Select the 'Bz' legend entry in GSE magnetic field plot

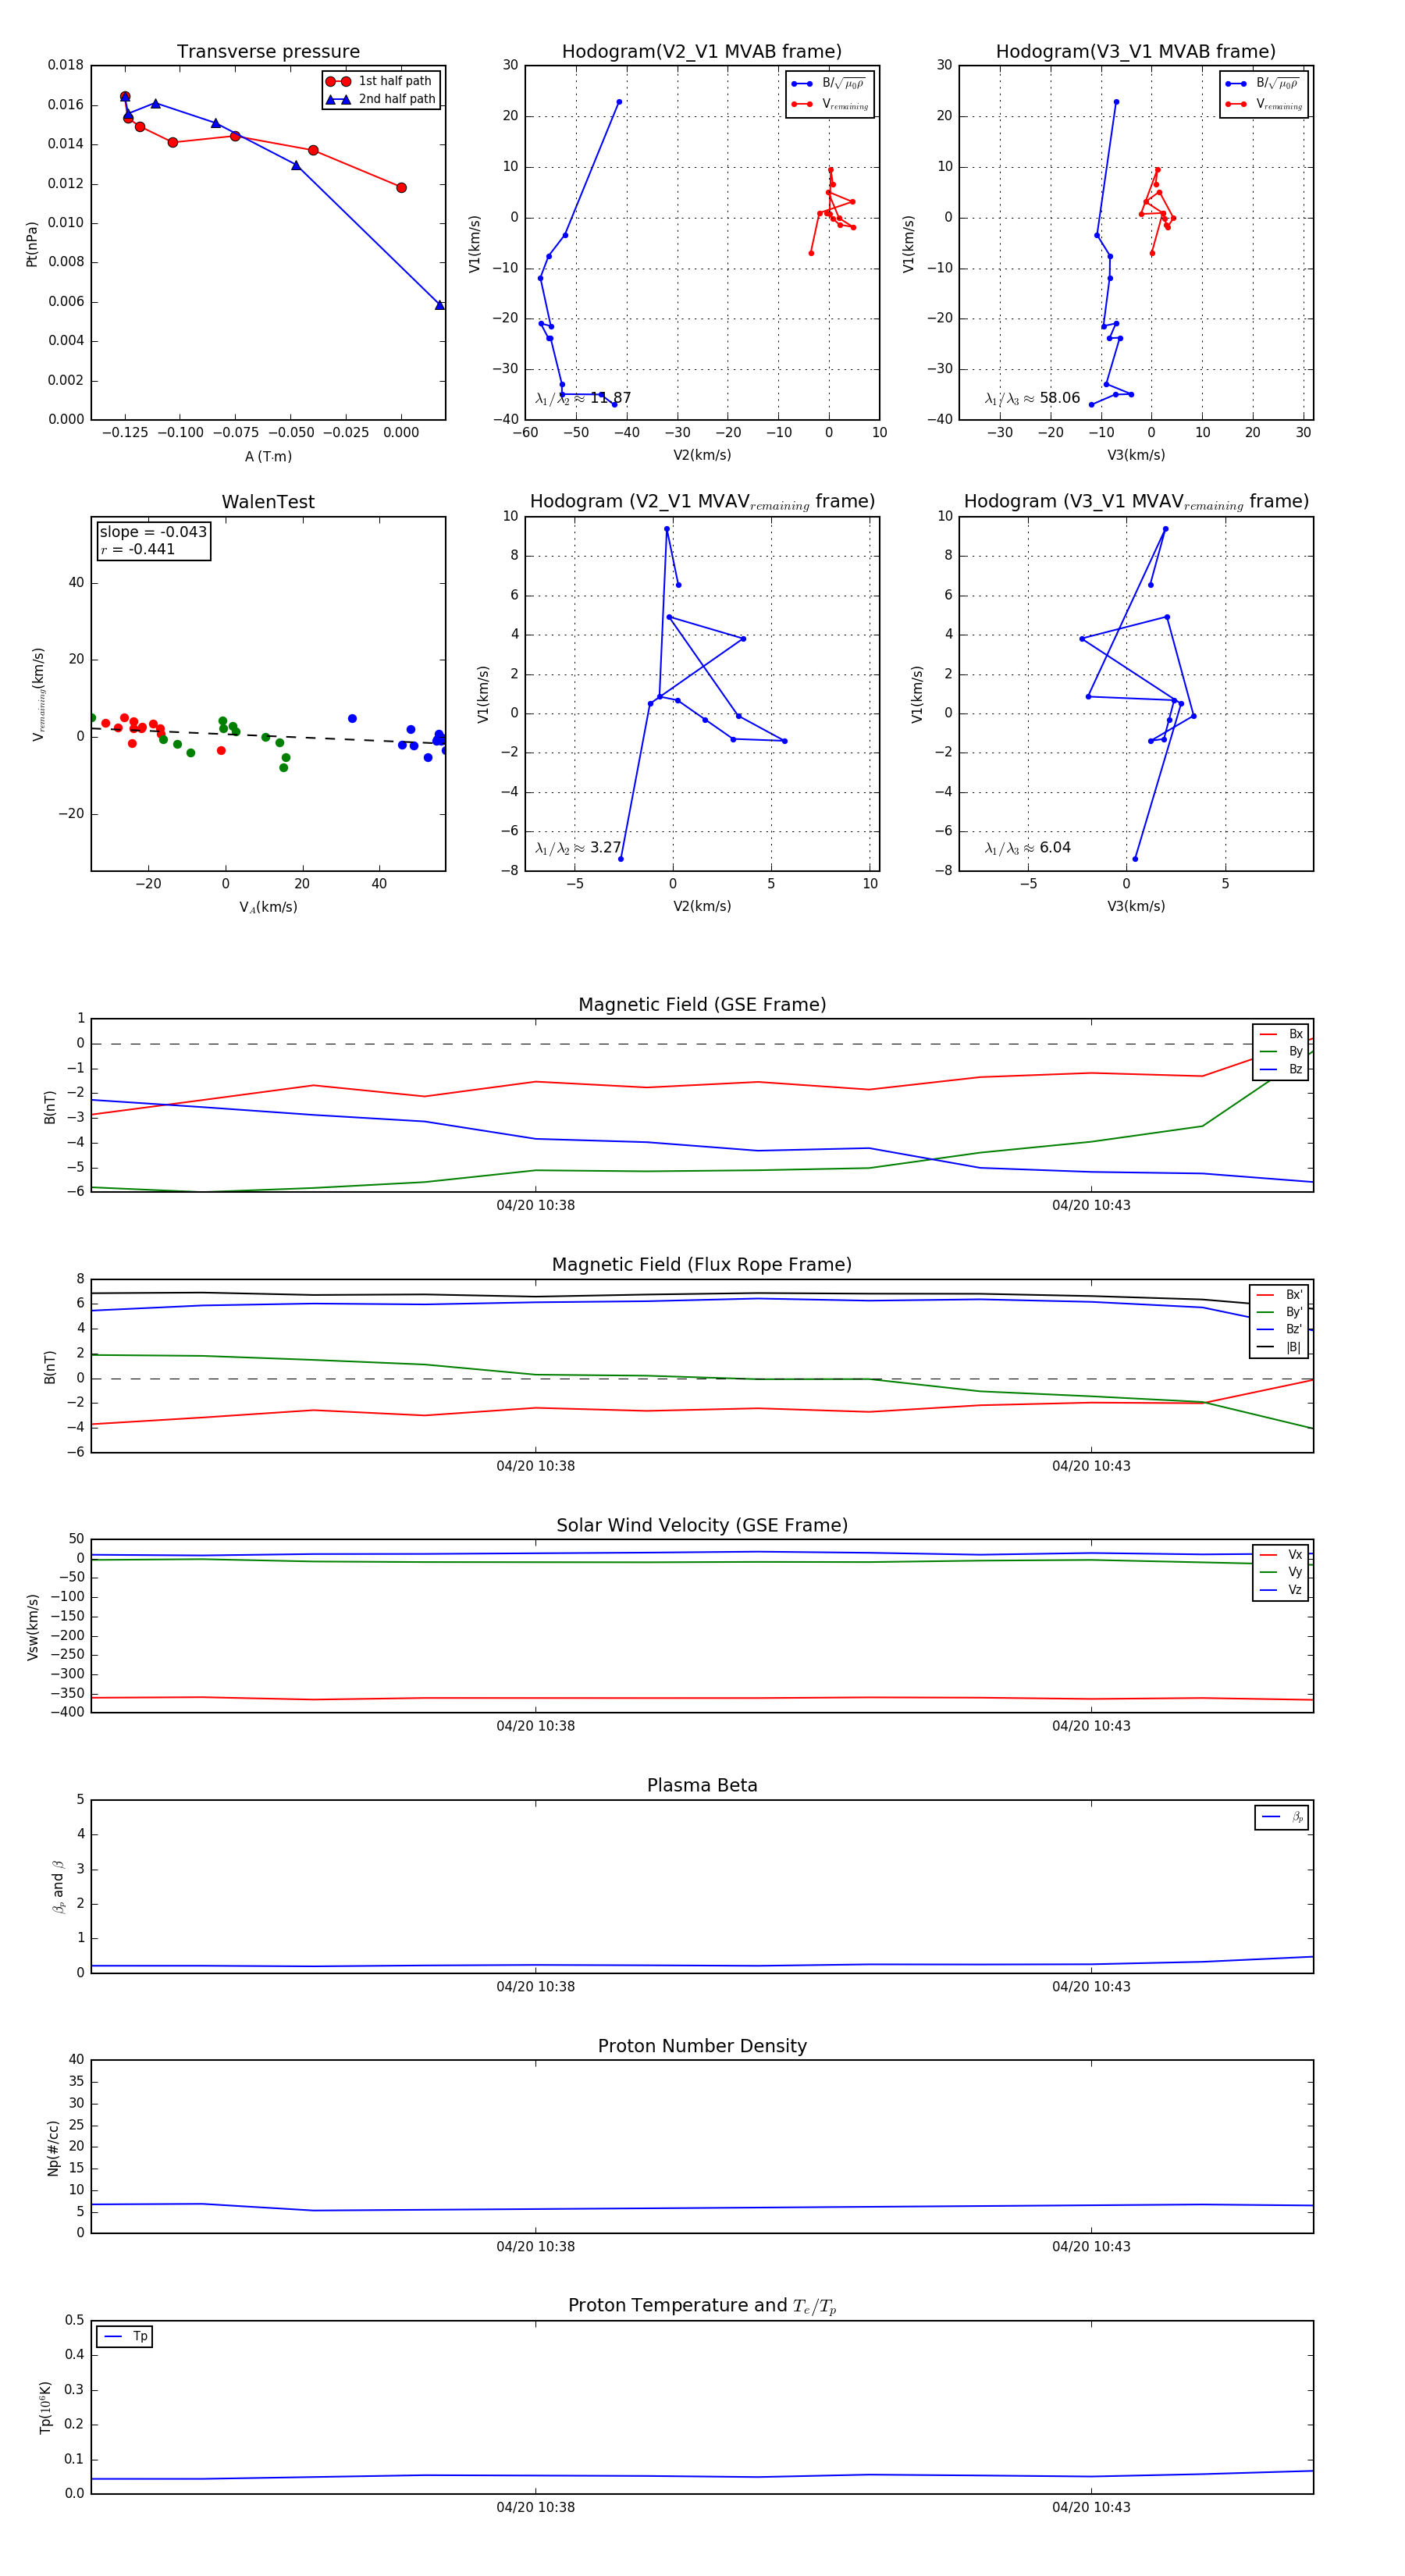click(1281, 1069)
